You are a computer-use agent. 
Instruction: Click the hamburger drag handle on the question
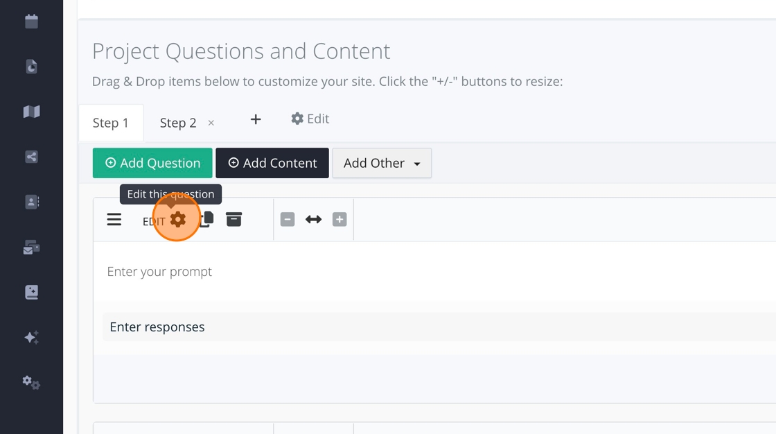pyautogui.click(x=114, y=220)
